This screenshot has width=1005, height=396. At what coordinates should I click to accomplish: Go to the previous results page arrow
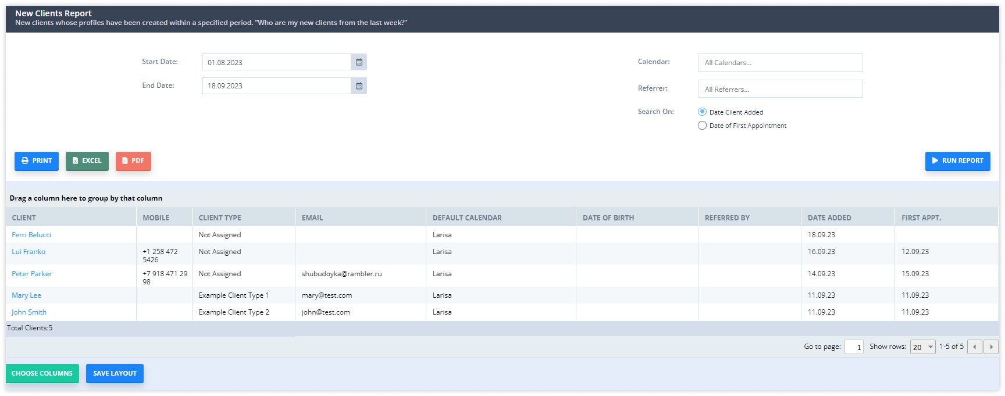coord(975,347)
